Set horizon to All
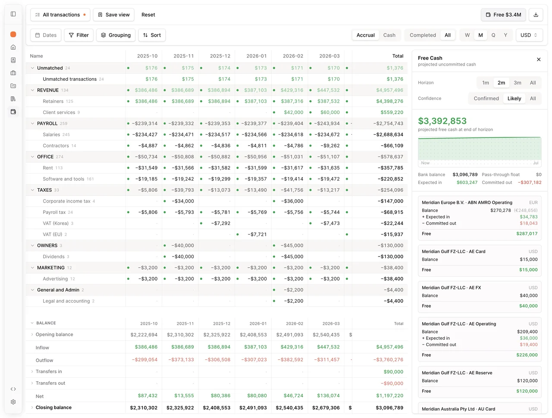The height and width of the screenshot is (418, 552). tap(533, 82)
